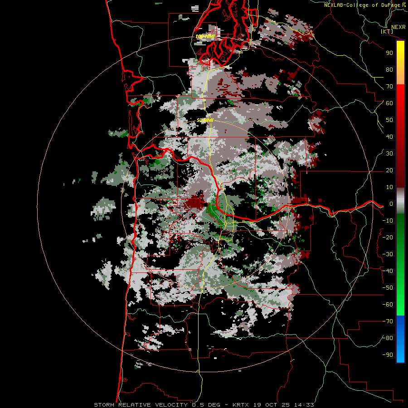The width and height of the screenshot is (408, 408).
Task: Click the -40 knot scale label
Action: coord(388,271)
